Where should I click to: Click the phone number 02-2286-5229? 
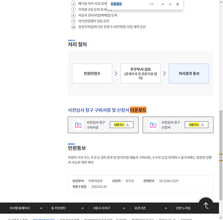click(x=169, y=181)
